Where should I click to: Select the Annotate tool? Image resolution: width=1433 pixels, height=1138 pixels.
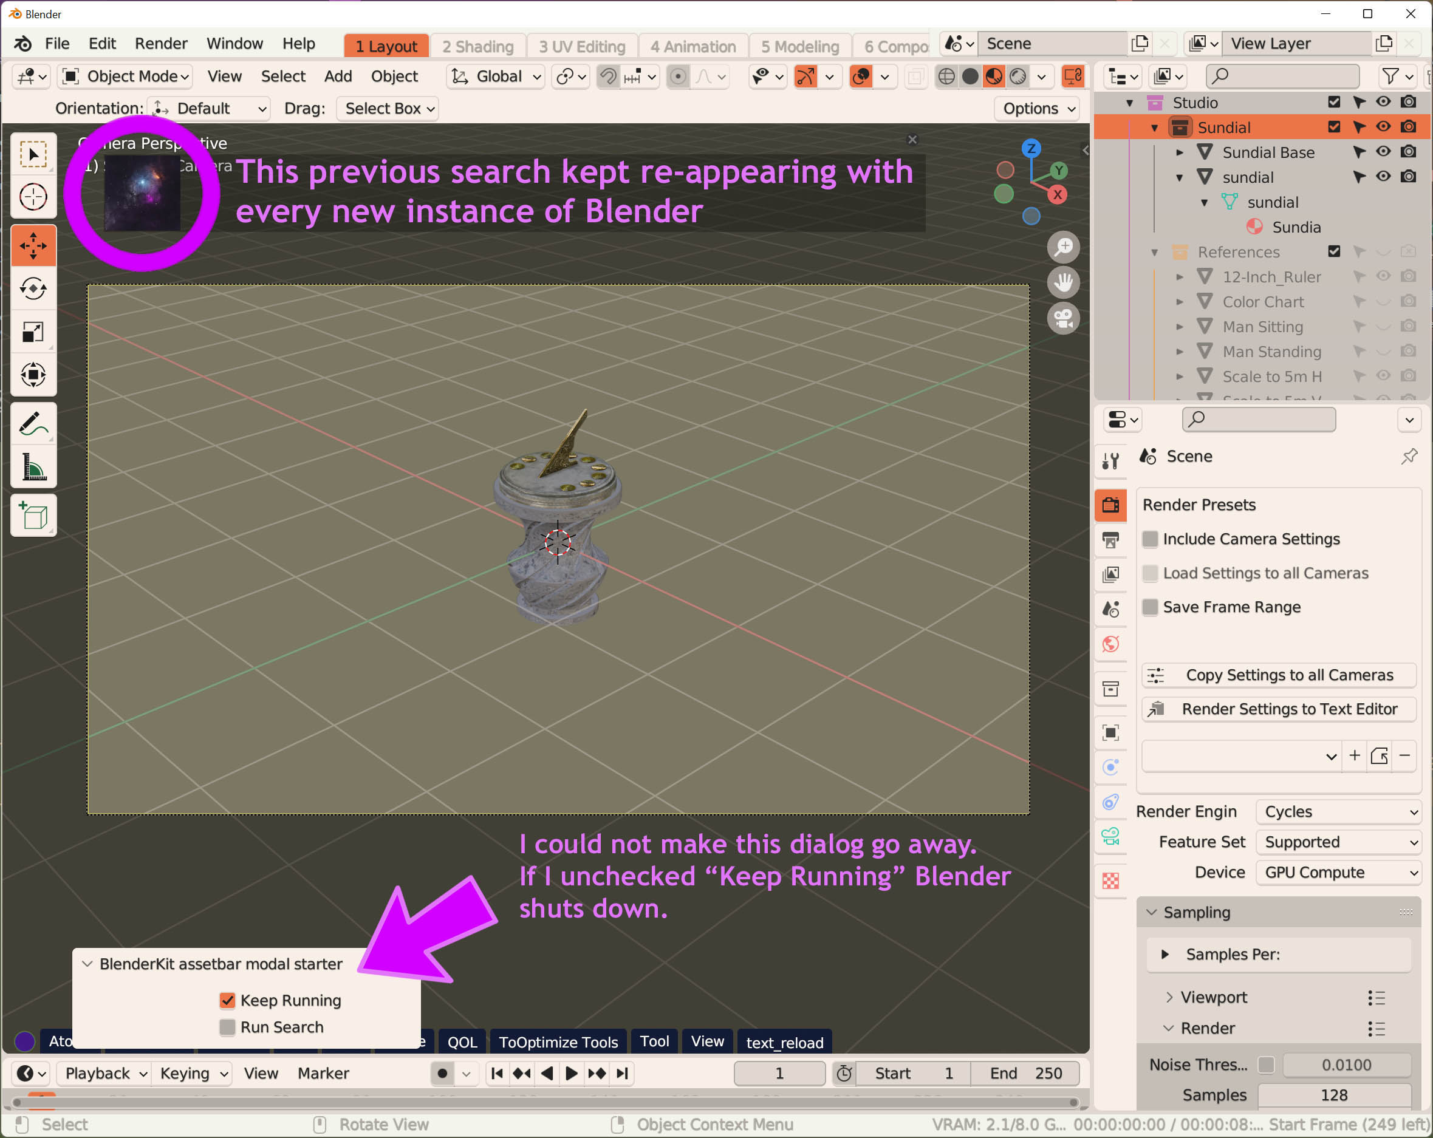click(33, 423)
